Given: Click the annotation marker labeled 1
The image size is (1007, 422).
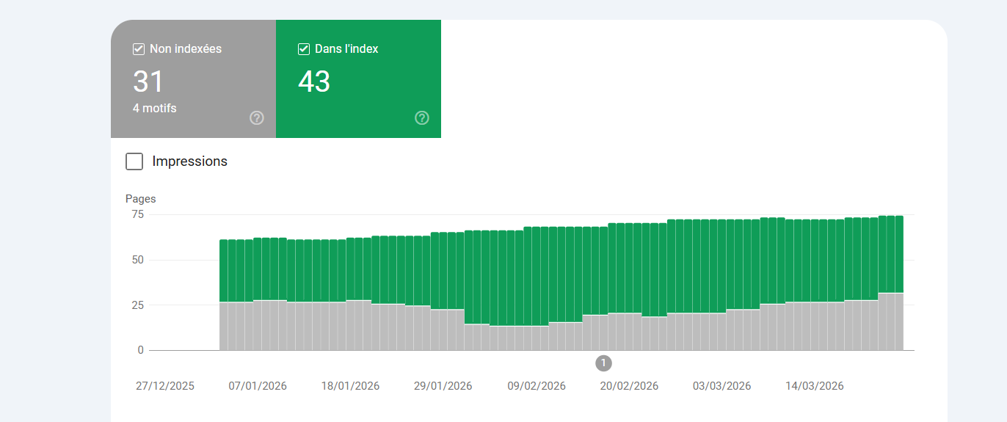Looking at the screenshot, I should pyautogui.click(x=603, y=363).
